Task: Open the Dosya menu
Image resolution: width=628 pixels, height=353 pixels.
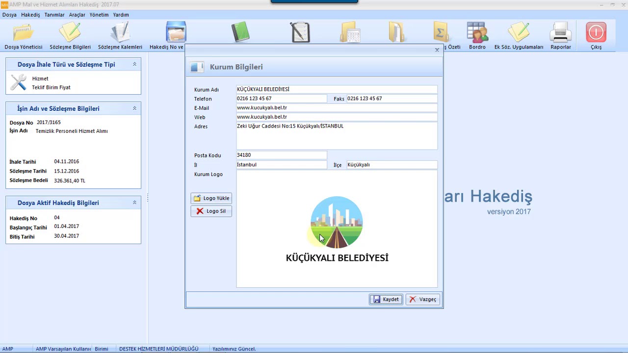Action: pos(9,15)
